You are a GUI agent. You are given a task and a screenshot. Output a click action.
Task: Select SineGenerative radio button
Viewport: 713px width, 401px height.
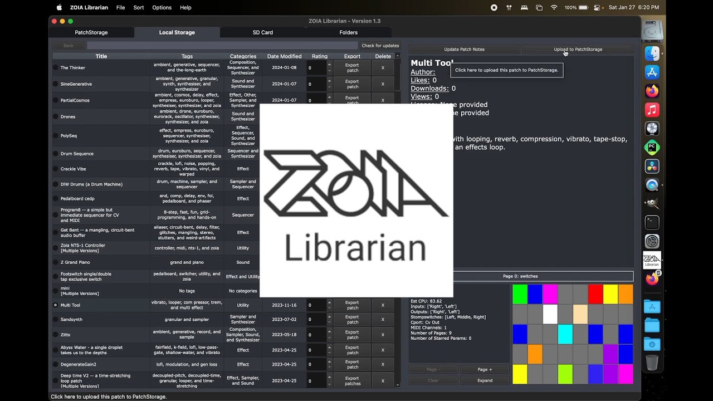(55, 84)
